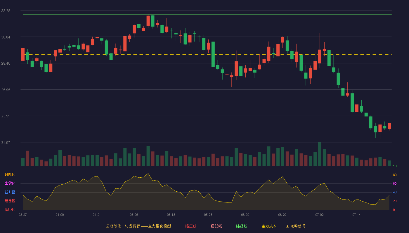Click the orange 80 indicator axis value
The image size is (409, 233).
(395, 175)
